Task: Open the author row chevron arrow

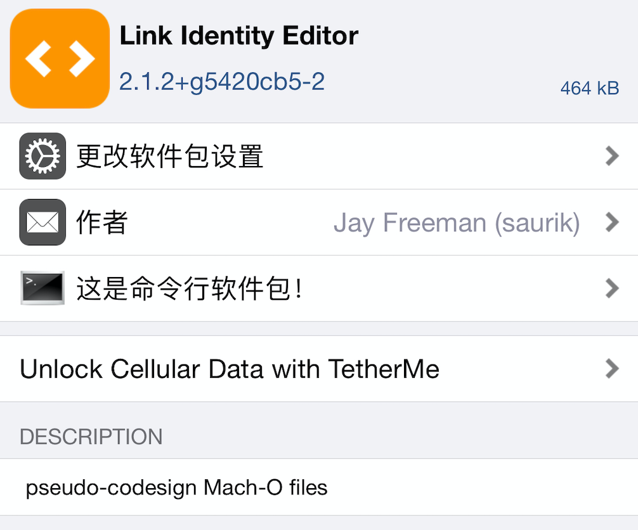Action: [611, 223]
